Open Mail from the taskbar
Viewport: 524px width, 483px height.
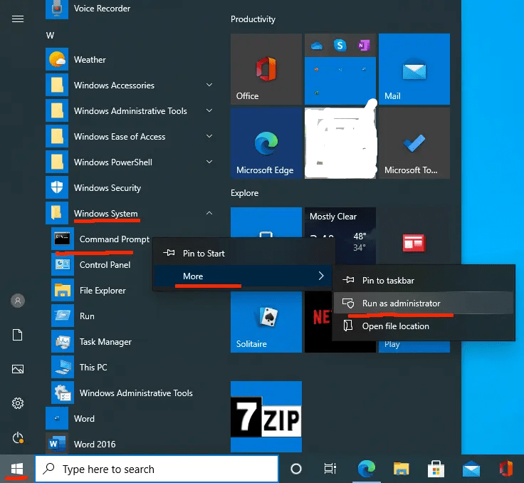(471, 469)
